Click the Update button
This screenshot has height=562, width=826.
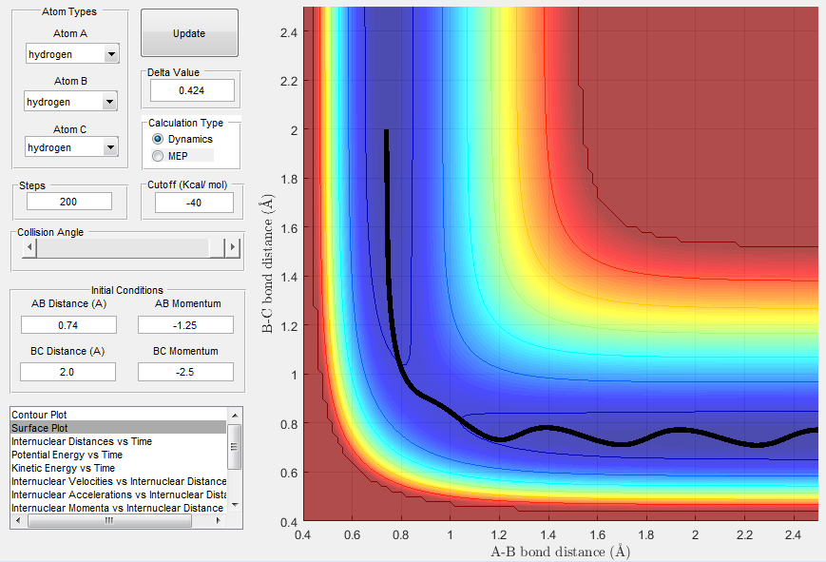point(189,33)
